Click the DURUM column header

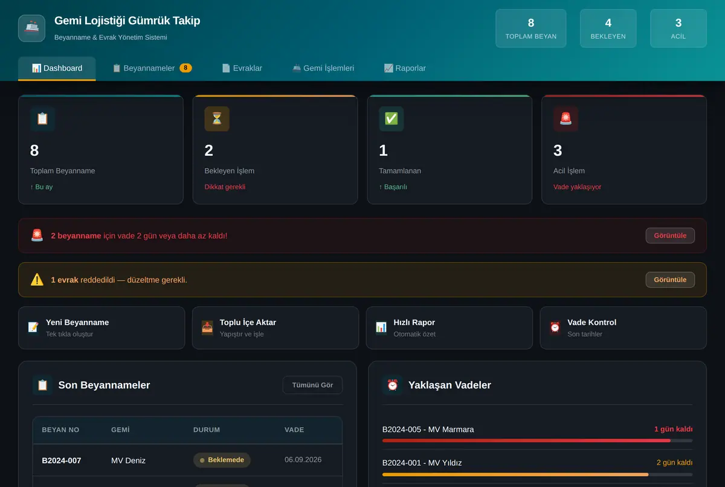(x=207, y=430)
